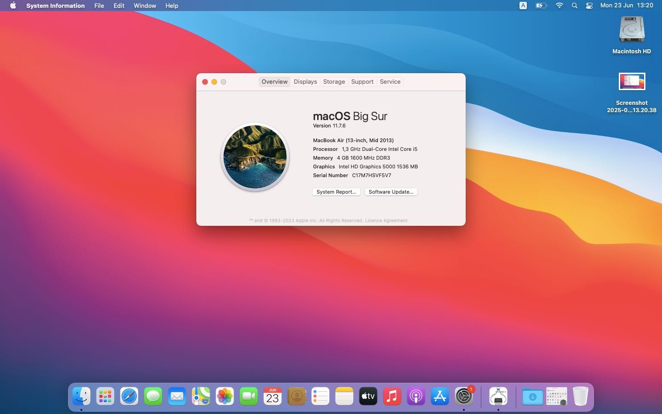Open the Trash in Dock

581,396
